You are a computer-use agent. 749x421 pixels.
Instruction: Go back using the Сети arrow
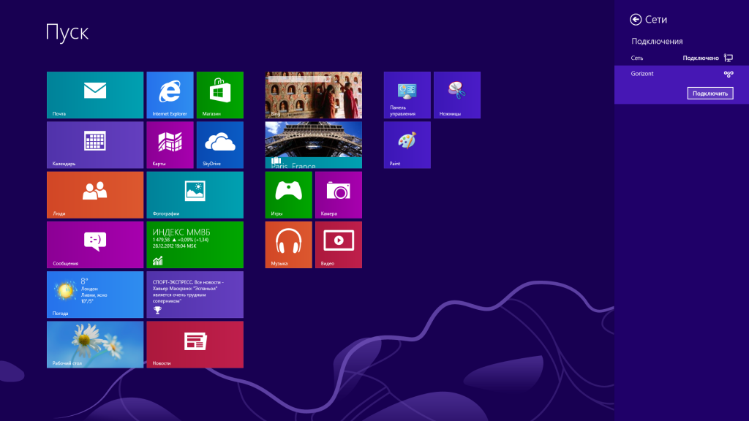(636, 20)
